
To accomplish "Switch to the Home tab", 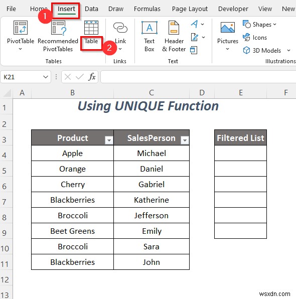I will click(39, 9).
